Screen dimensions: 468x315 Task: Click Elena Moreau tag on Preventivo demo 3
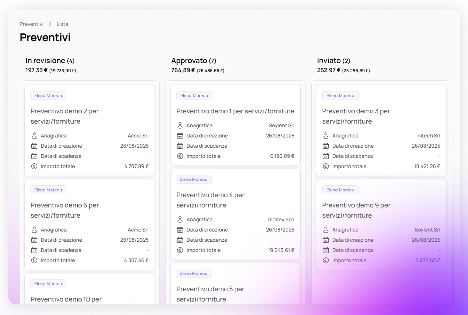pyautogui.click(x=340, y=96)
